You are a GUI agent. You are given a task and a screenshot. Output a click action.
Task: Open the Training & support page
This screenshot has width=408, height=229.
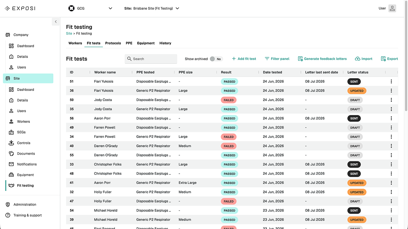click(28, 215)
